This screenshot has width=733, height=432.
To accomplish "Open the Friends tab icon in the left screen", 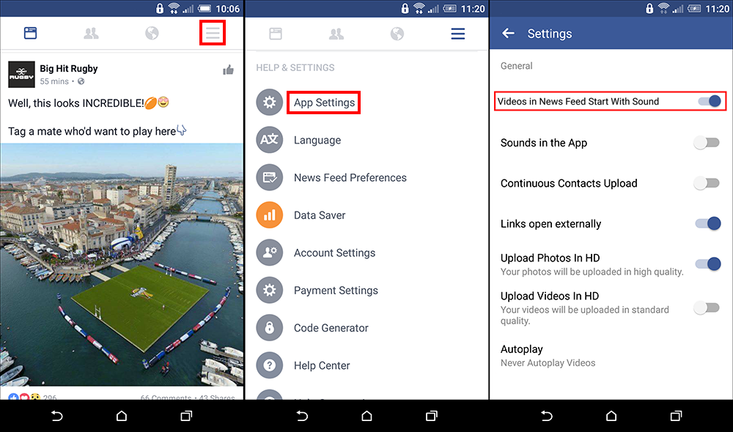I will coord(91,33).
